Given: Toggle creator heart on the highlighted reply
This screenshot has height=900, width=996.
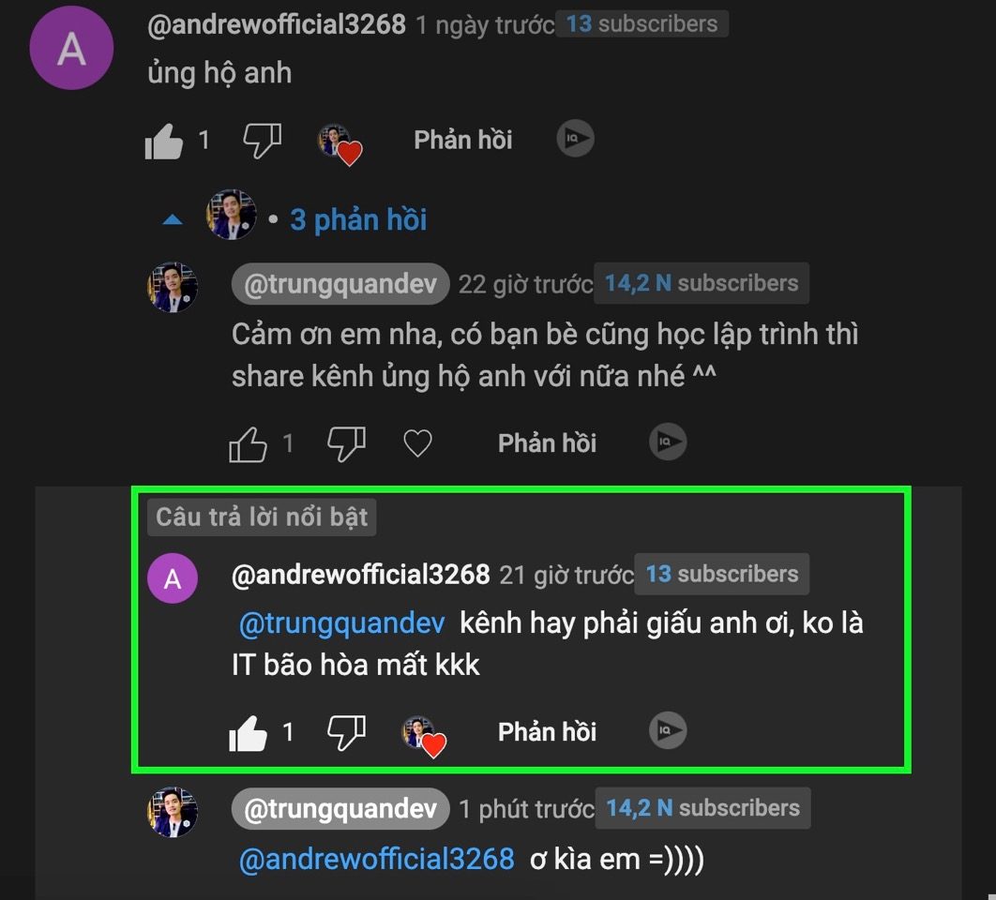Looking at the screenshot, I should 423,735.
